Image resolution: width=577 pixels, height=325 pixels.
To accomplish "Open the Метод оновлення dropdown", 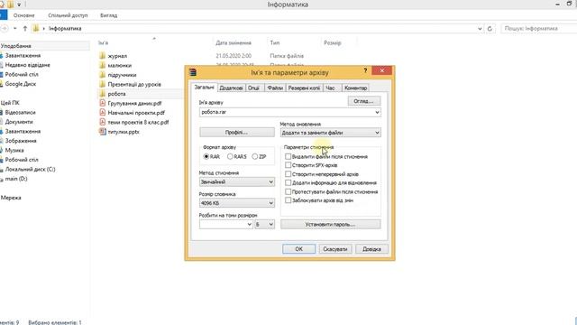I will tap(377, 133).
